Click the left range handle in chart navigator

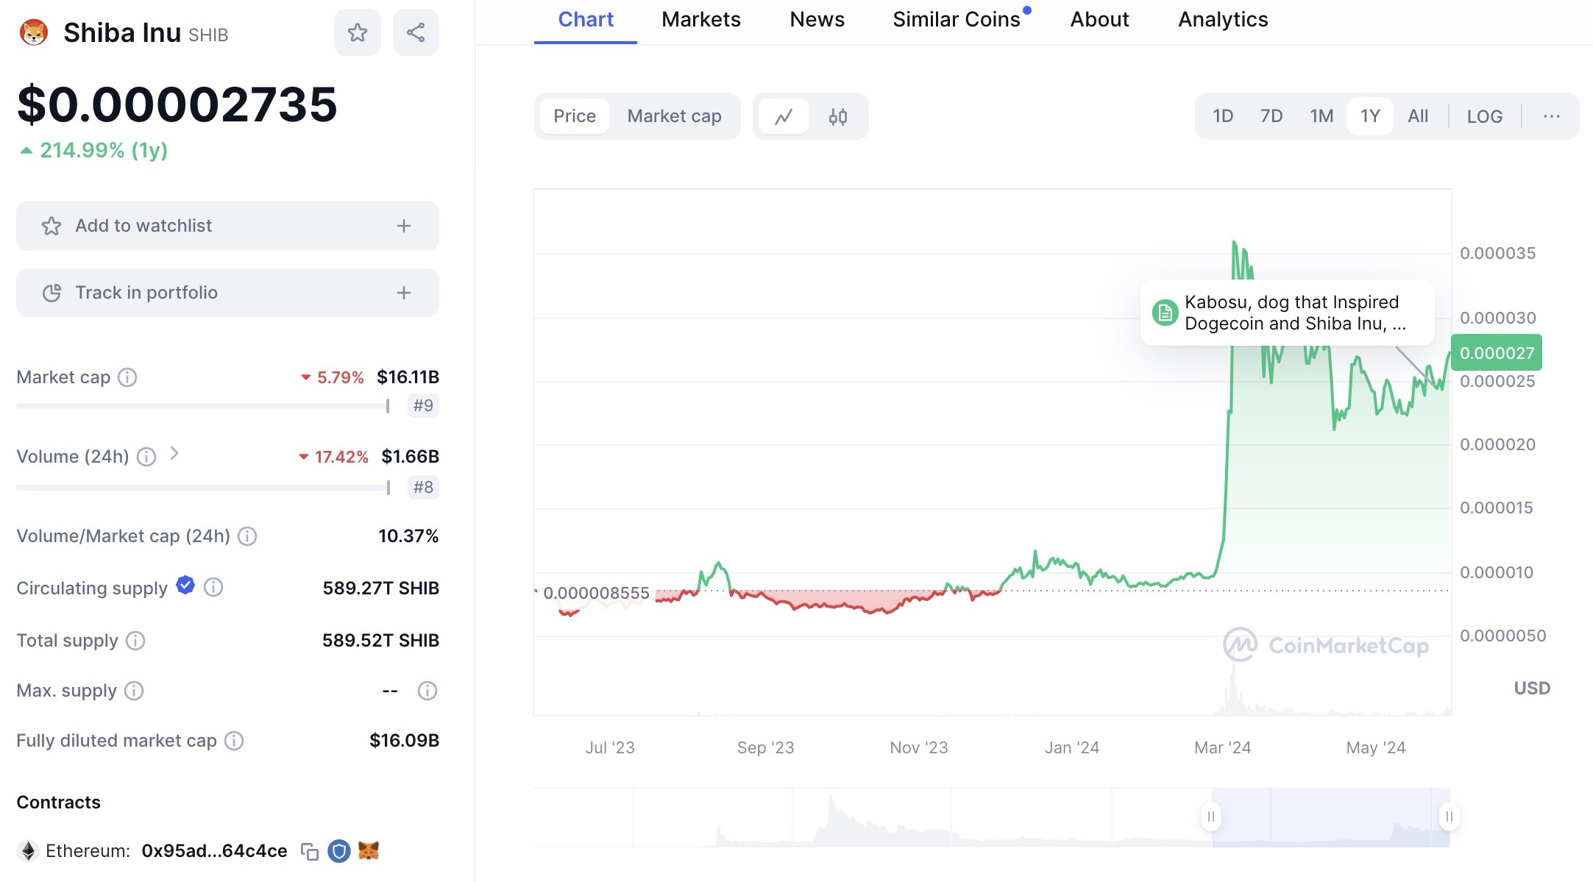[x=1211, y=817]
